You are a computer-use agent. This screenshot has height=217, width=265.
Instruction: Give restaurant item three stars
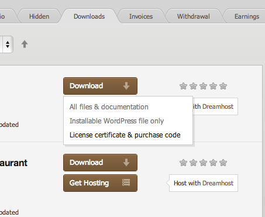(x=203, y=163)
